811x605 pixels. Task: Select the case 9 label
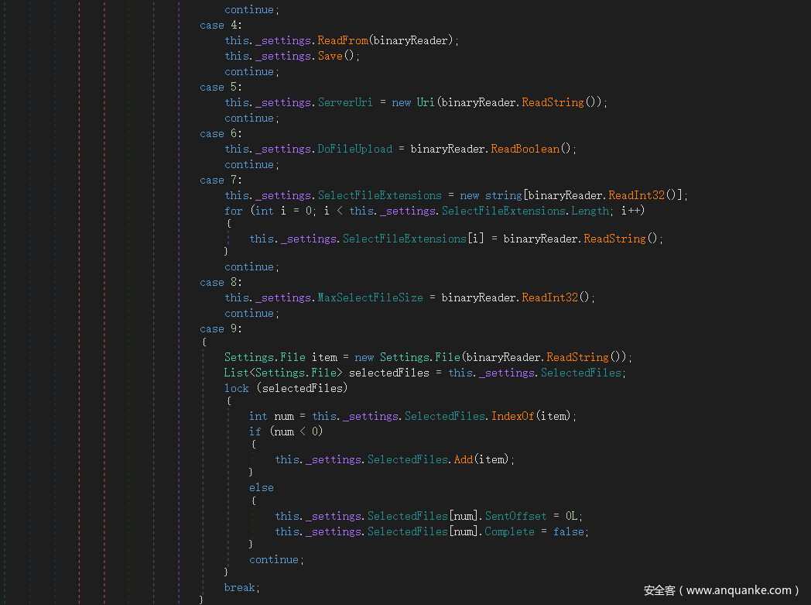221,328
